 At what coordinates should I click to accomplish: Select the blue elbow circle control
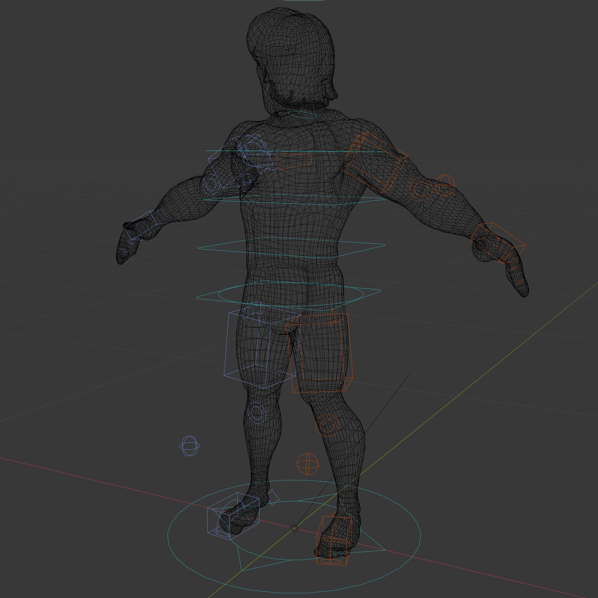(x=211, y=185)
